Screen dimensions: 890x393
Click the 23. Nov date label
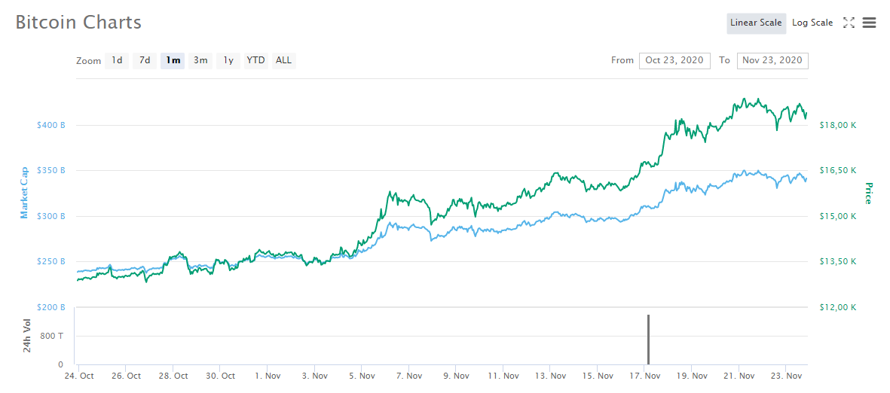(x=785, y=376)
